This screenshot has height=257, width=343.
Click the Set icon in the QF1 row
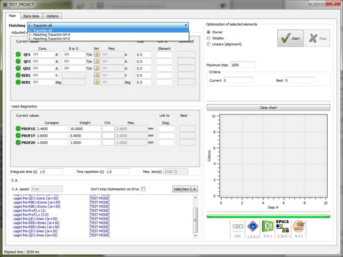coord(96,54)
